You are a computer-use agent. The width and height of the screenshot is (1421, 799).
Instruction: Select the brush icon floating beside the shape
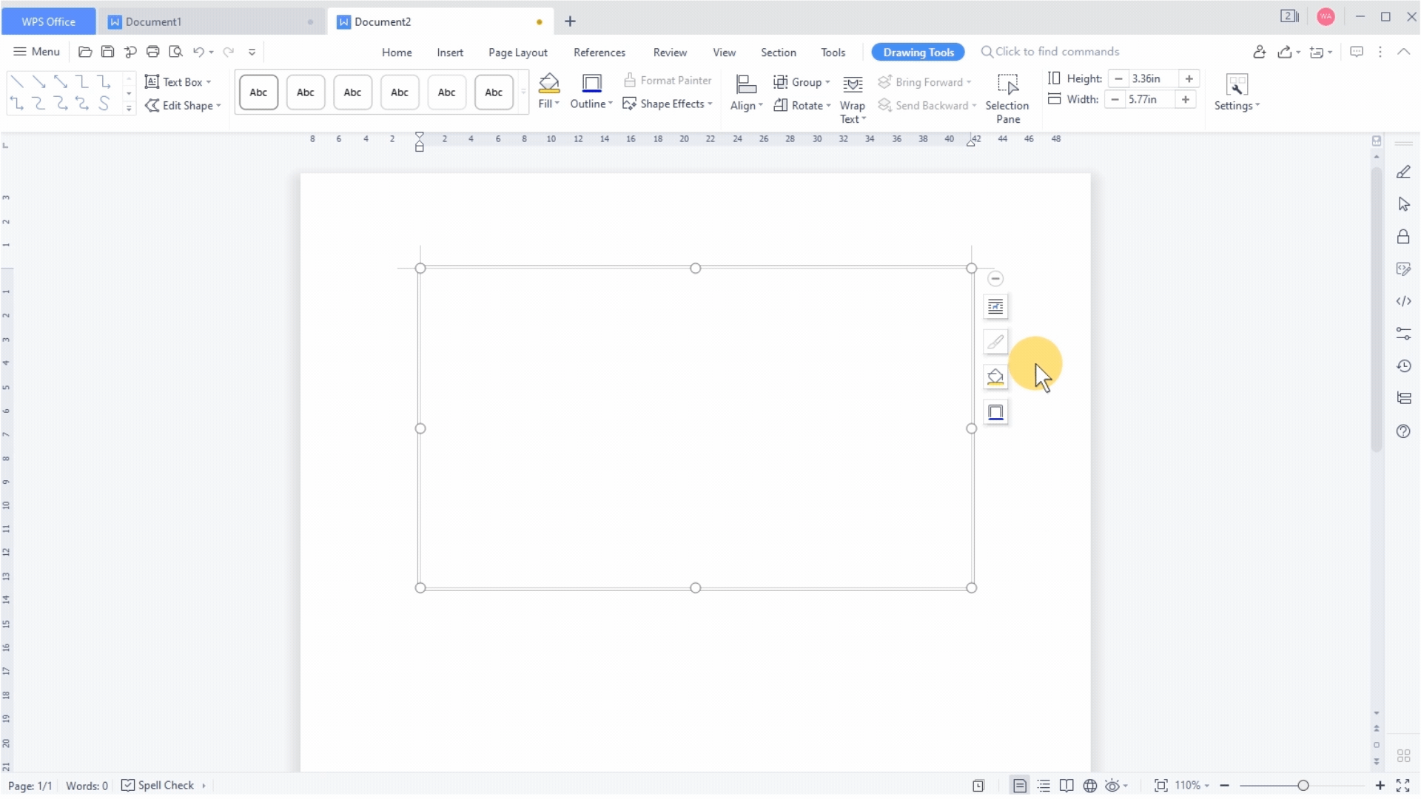pos(995,341)
